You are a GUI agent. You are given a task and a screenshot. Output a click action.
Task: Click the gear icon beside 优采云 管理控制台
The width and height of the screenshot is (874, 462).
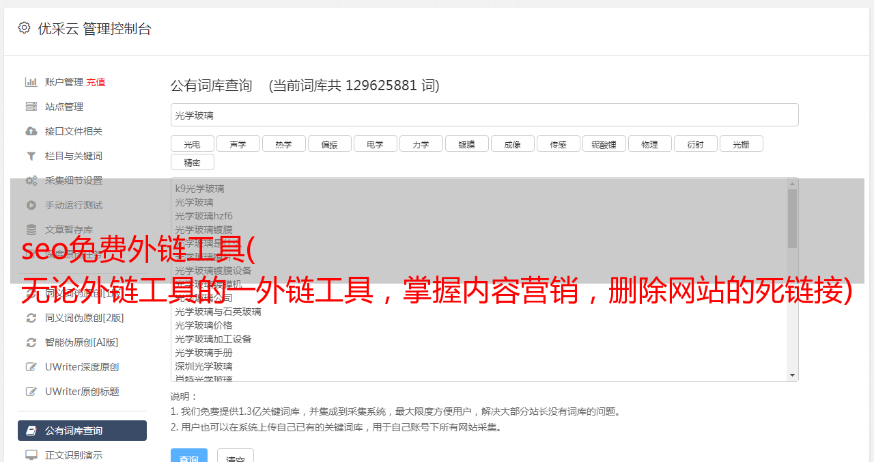click(25, 28)
